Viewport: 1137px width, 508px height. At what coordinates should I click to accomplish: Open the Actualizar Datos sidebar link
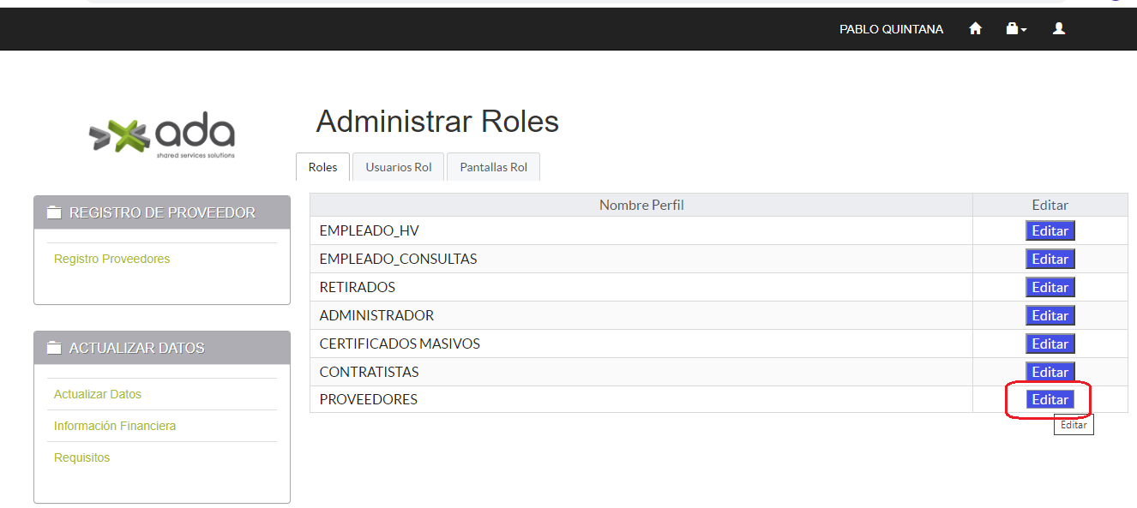(98, 394)
